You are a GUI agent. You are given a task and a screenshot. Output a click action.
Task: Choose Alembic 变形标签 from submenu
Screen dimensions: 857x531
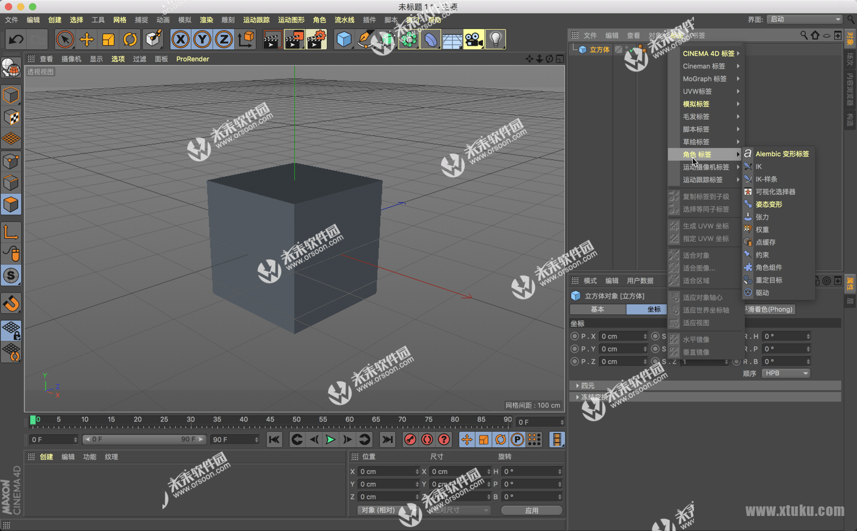pyautogui.click(x=779, y=154)
